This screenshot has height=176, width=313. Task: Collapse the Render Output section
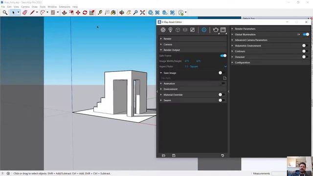193,50
